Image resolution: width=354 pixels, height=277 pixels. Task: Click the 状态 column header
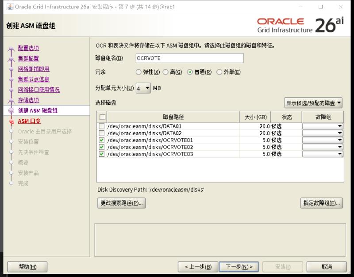point(286,117)
